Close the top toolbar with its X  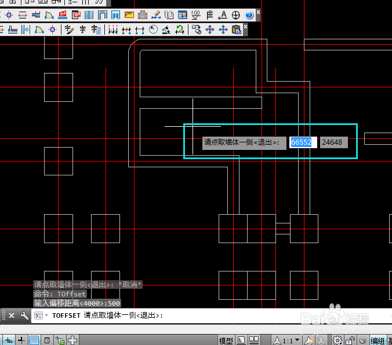[x=258, y=12]
